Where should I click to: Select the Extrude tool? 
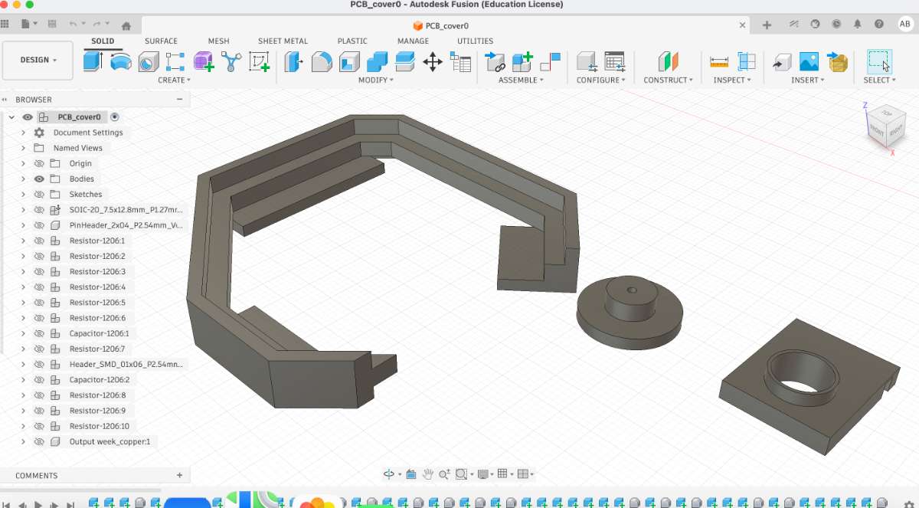[x=93, y=61]
